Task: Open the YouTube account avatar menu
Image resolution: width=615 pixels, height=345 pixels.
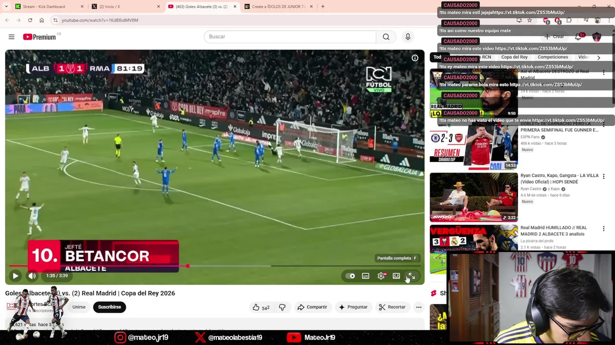Action: pyautogui.click(x=597, y=37)
